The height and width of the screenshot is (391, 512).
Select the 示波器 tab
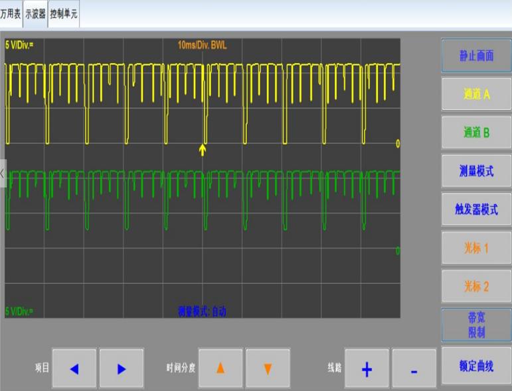35,14
